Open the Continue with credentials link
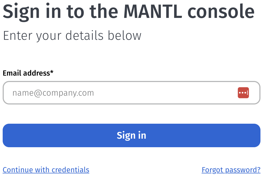This screenshot has width=265, height=179. click(x=46, y=170)
